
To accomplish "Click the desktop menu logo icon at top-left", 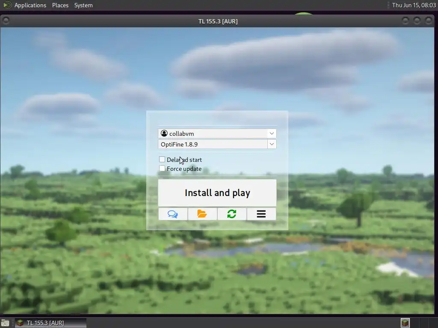I will [7, 5].
